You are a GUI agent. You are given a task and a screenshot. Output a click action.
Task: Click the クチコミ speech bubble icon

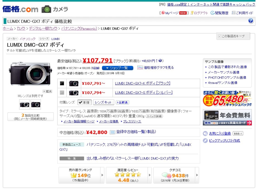(x=167, y=176)
